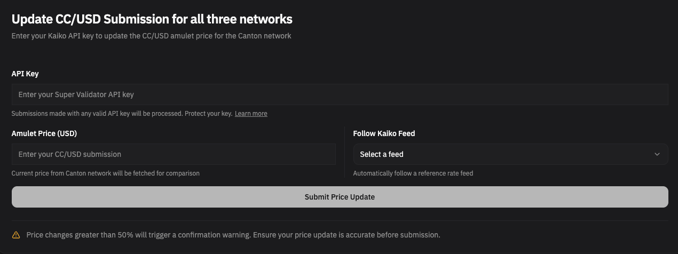Click the horizontal separator above the warning
678x254 pixels.
[340, 220]
